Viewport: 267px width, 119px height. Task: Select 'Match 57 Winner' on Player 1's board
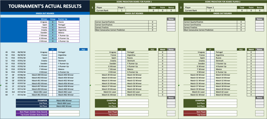click(x=109, y=86)
